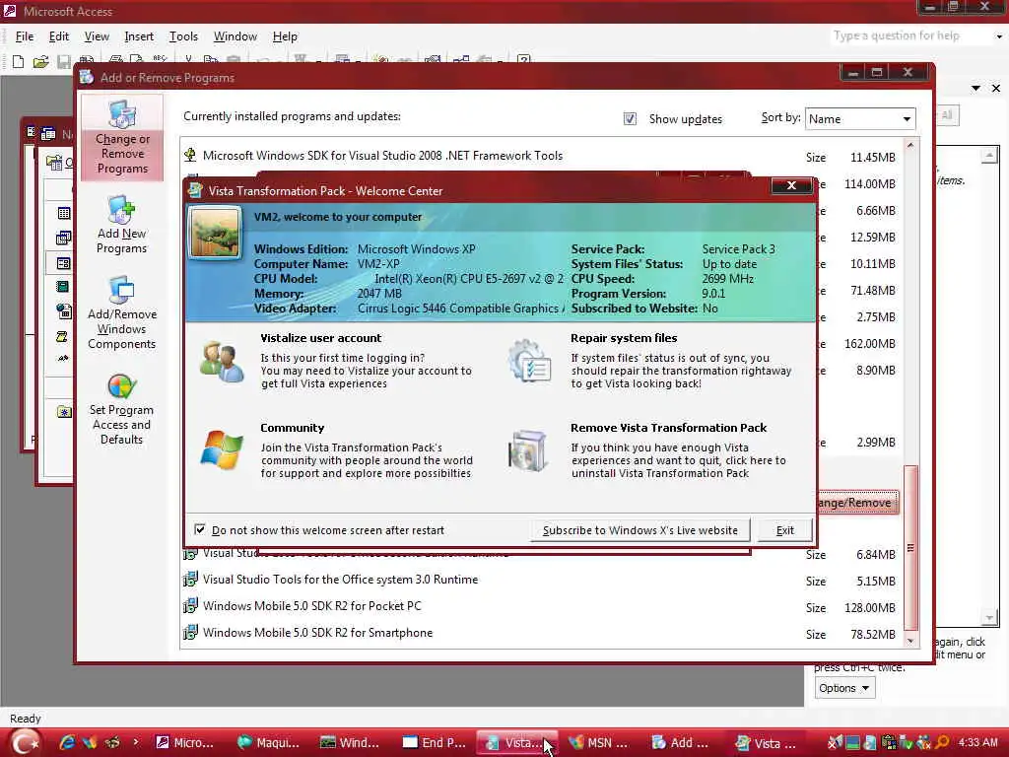
Task: Select Windows Mobile 5.0 SDK R2 for Pocket PC
Action: click(312, 606)
